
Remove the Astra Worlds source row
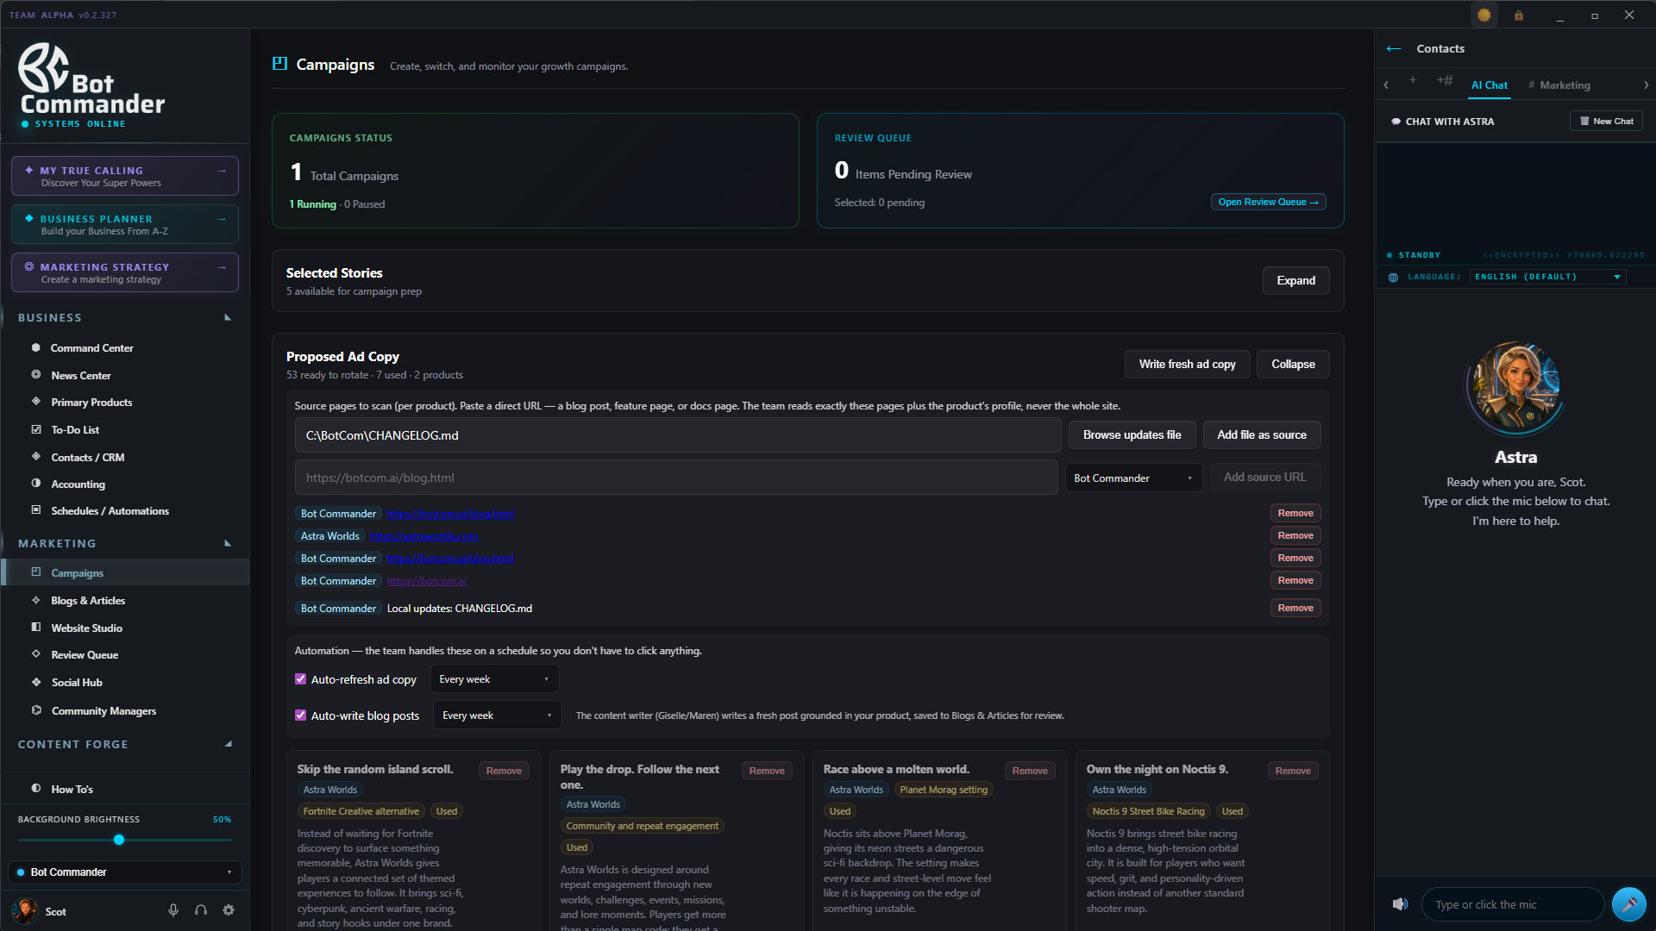[1295, 535]
